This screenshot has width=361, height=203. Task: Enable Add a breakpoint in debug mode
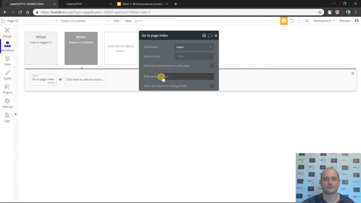click(212, 86)
